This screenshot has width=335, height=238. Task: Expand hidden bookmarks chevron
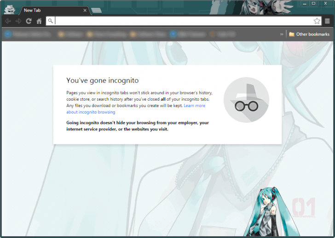(x=282, y=34)
